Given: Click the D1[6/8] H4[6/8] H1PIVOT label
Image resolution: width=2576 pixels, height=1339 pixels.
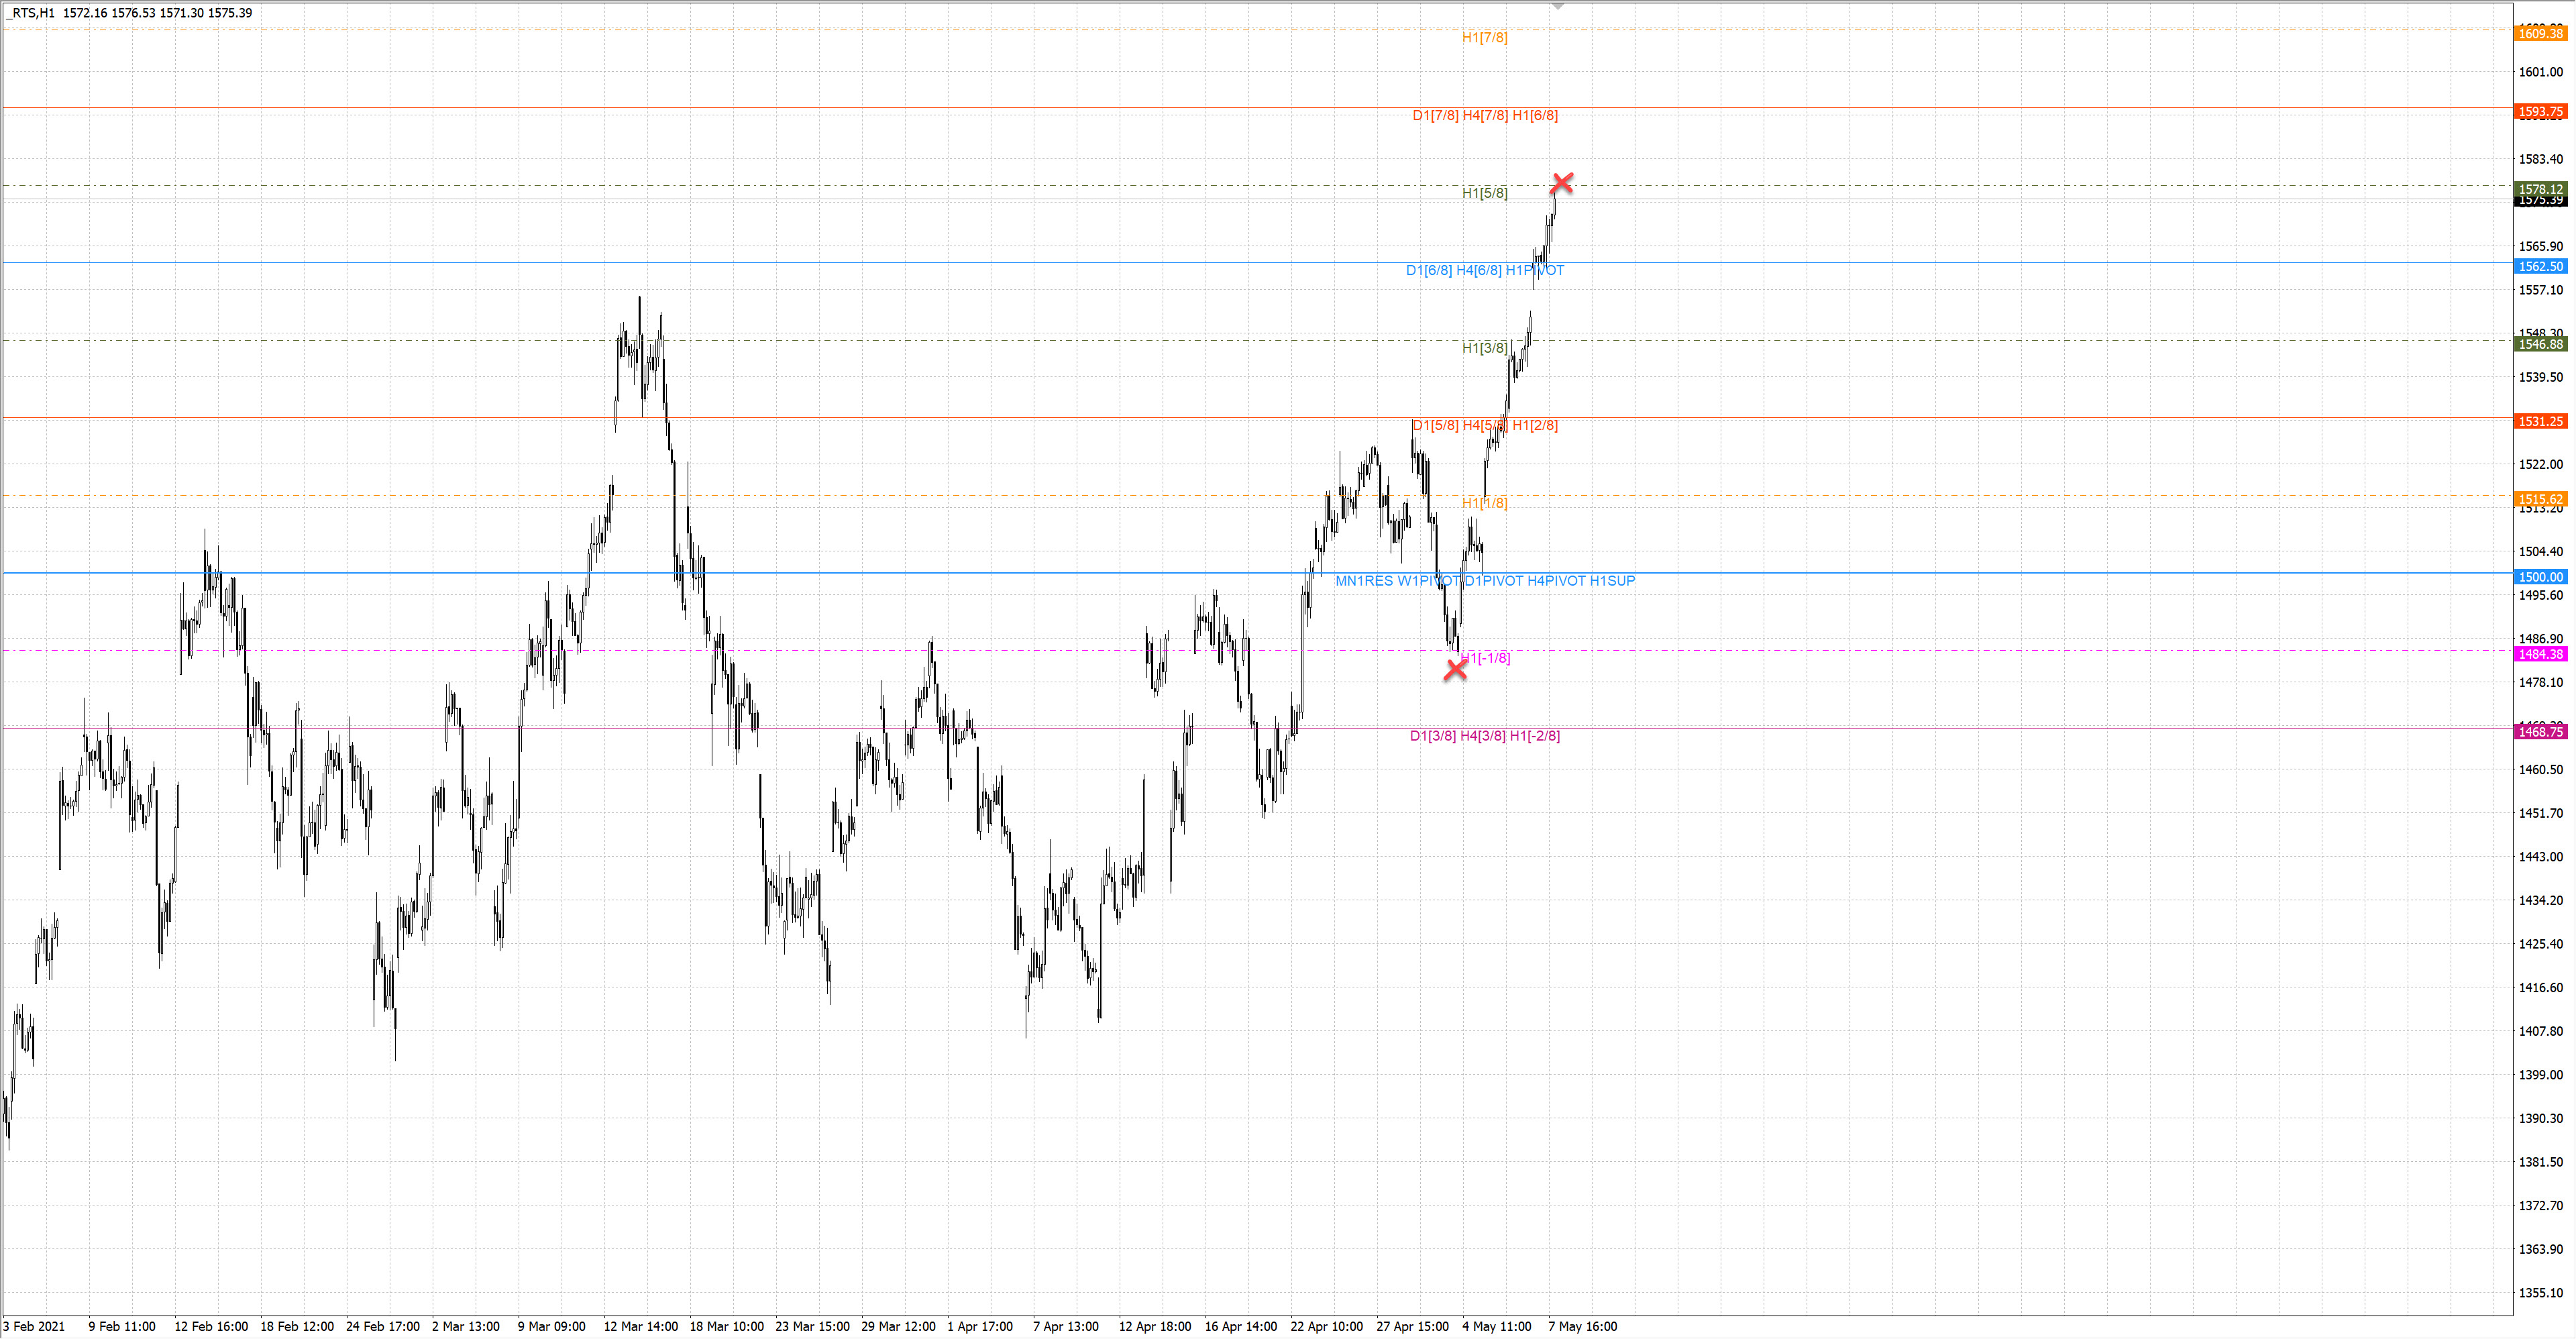Looking at the screenshot, I should (1484, 271).
